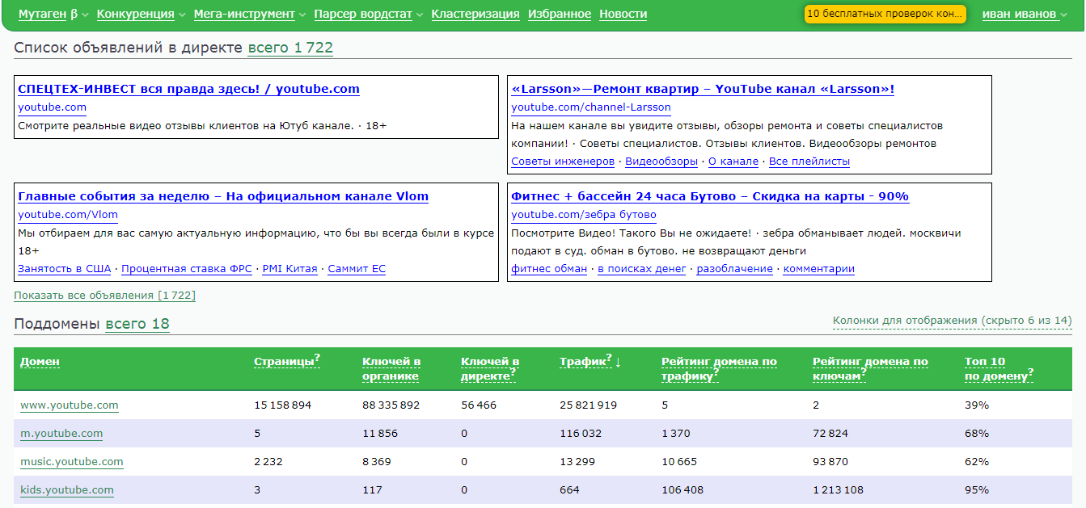1086x508 pixels.
Task: Click the 25 821 919 traffic value
Action: point(589,405)
